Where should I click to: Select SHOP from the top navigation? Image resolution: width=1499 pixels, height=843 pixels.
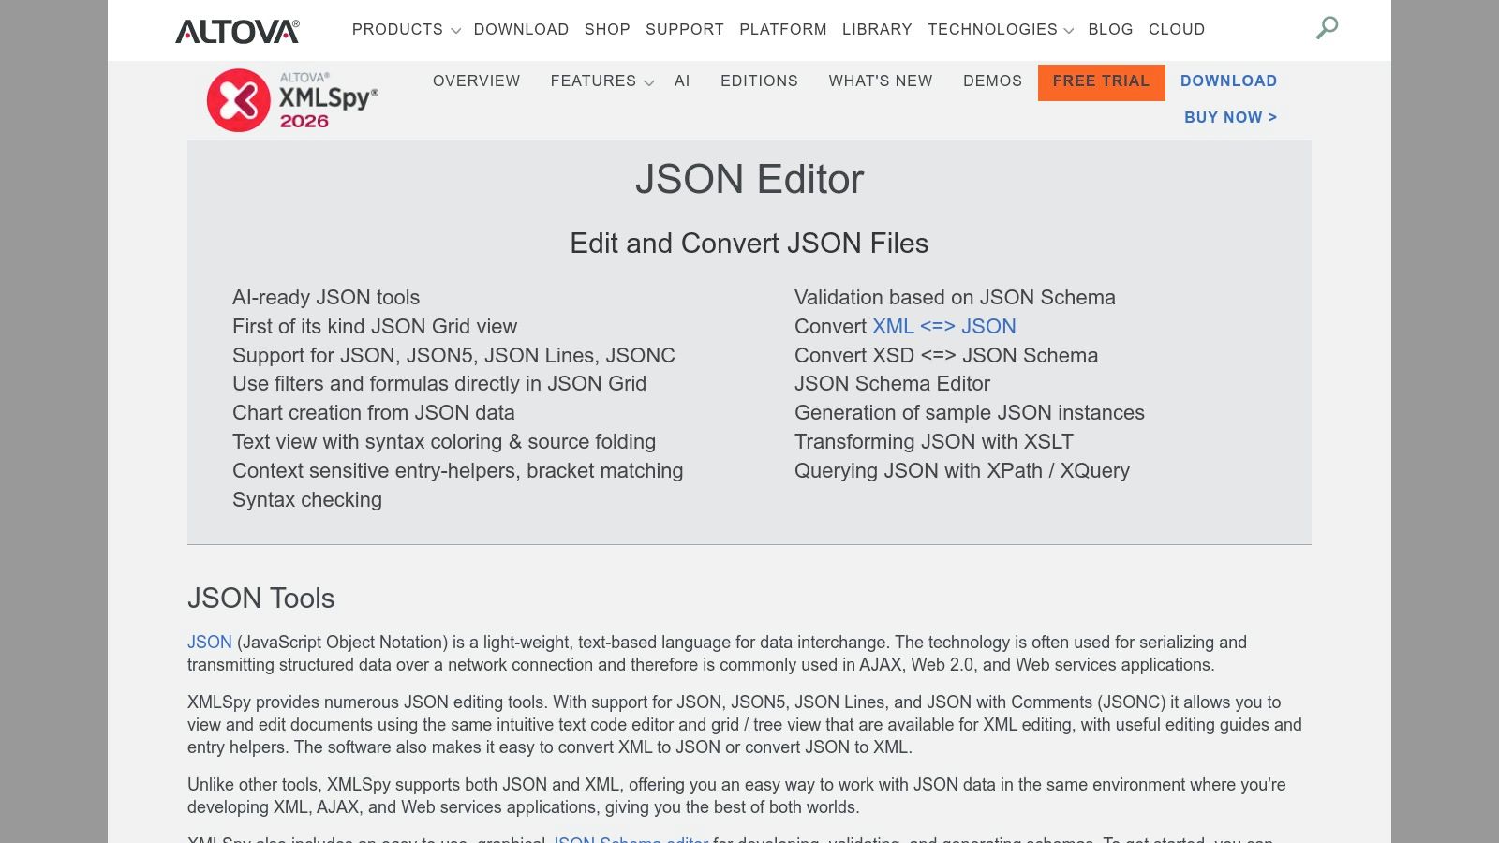[607, 29]
